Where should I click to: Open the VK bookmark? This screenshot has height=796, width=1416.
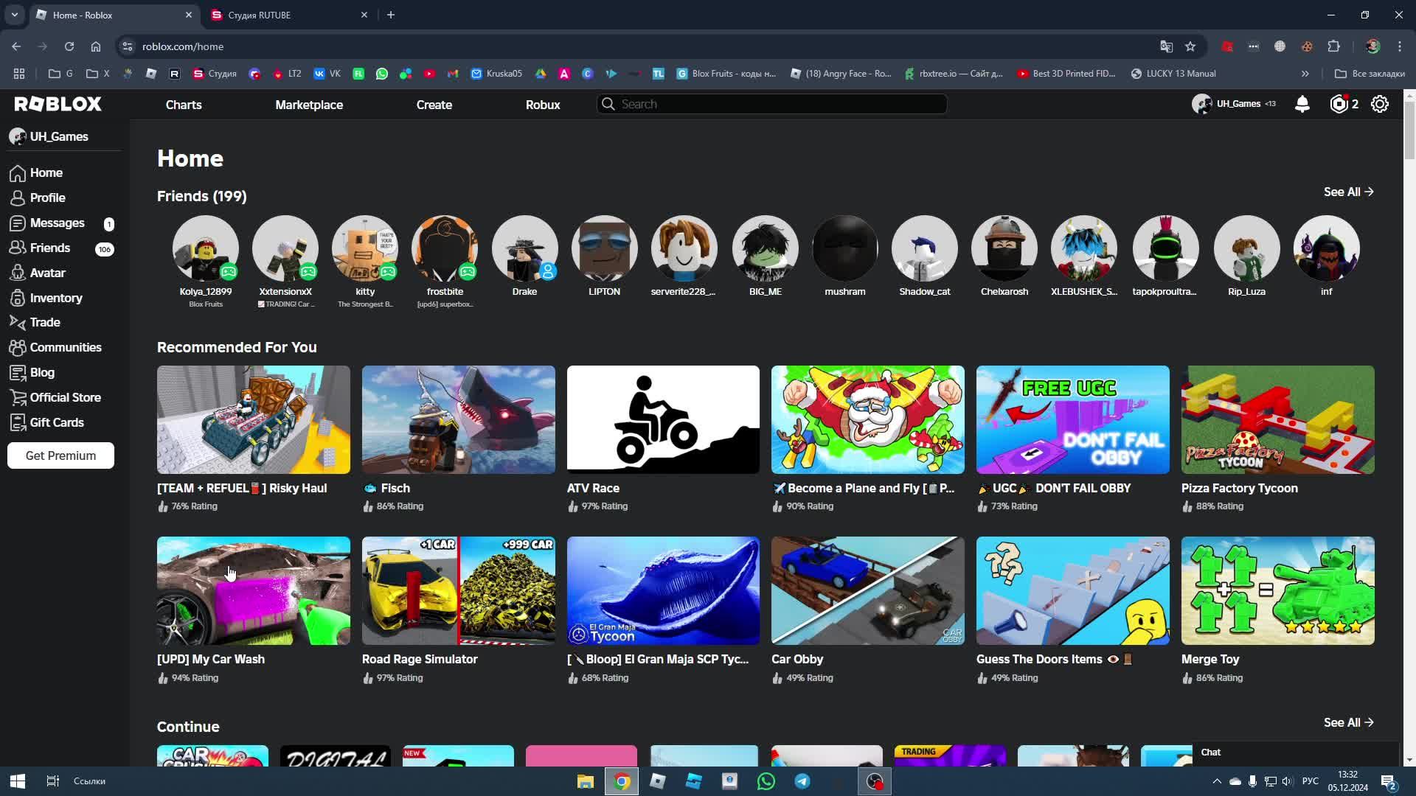point(327,74)
